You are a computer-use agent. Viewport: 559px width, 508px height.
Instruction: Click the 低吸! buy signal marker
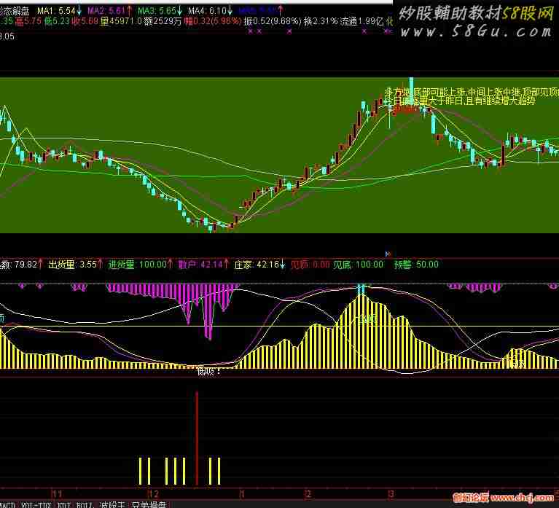point(208,371)
